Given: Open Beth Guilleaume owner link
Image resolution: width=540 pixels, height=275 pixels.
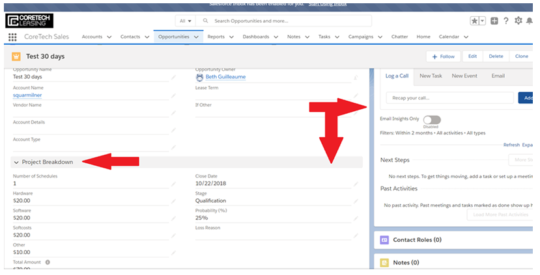Looking at the screenshot, I should [x=225, y=77].
